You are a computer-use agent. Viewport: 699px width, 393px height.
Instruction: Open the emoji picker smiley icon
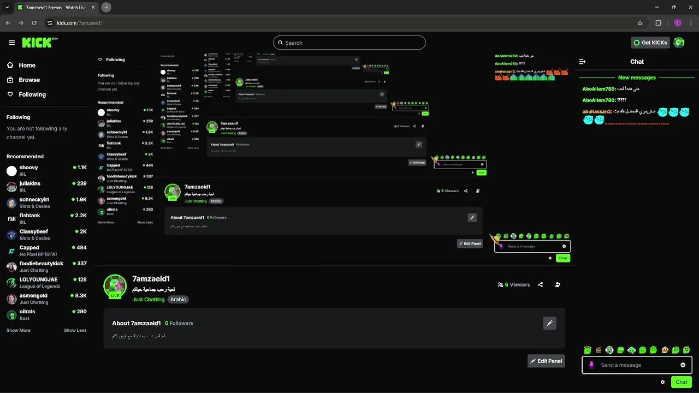pyautogui.click(x=683, y=365)
